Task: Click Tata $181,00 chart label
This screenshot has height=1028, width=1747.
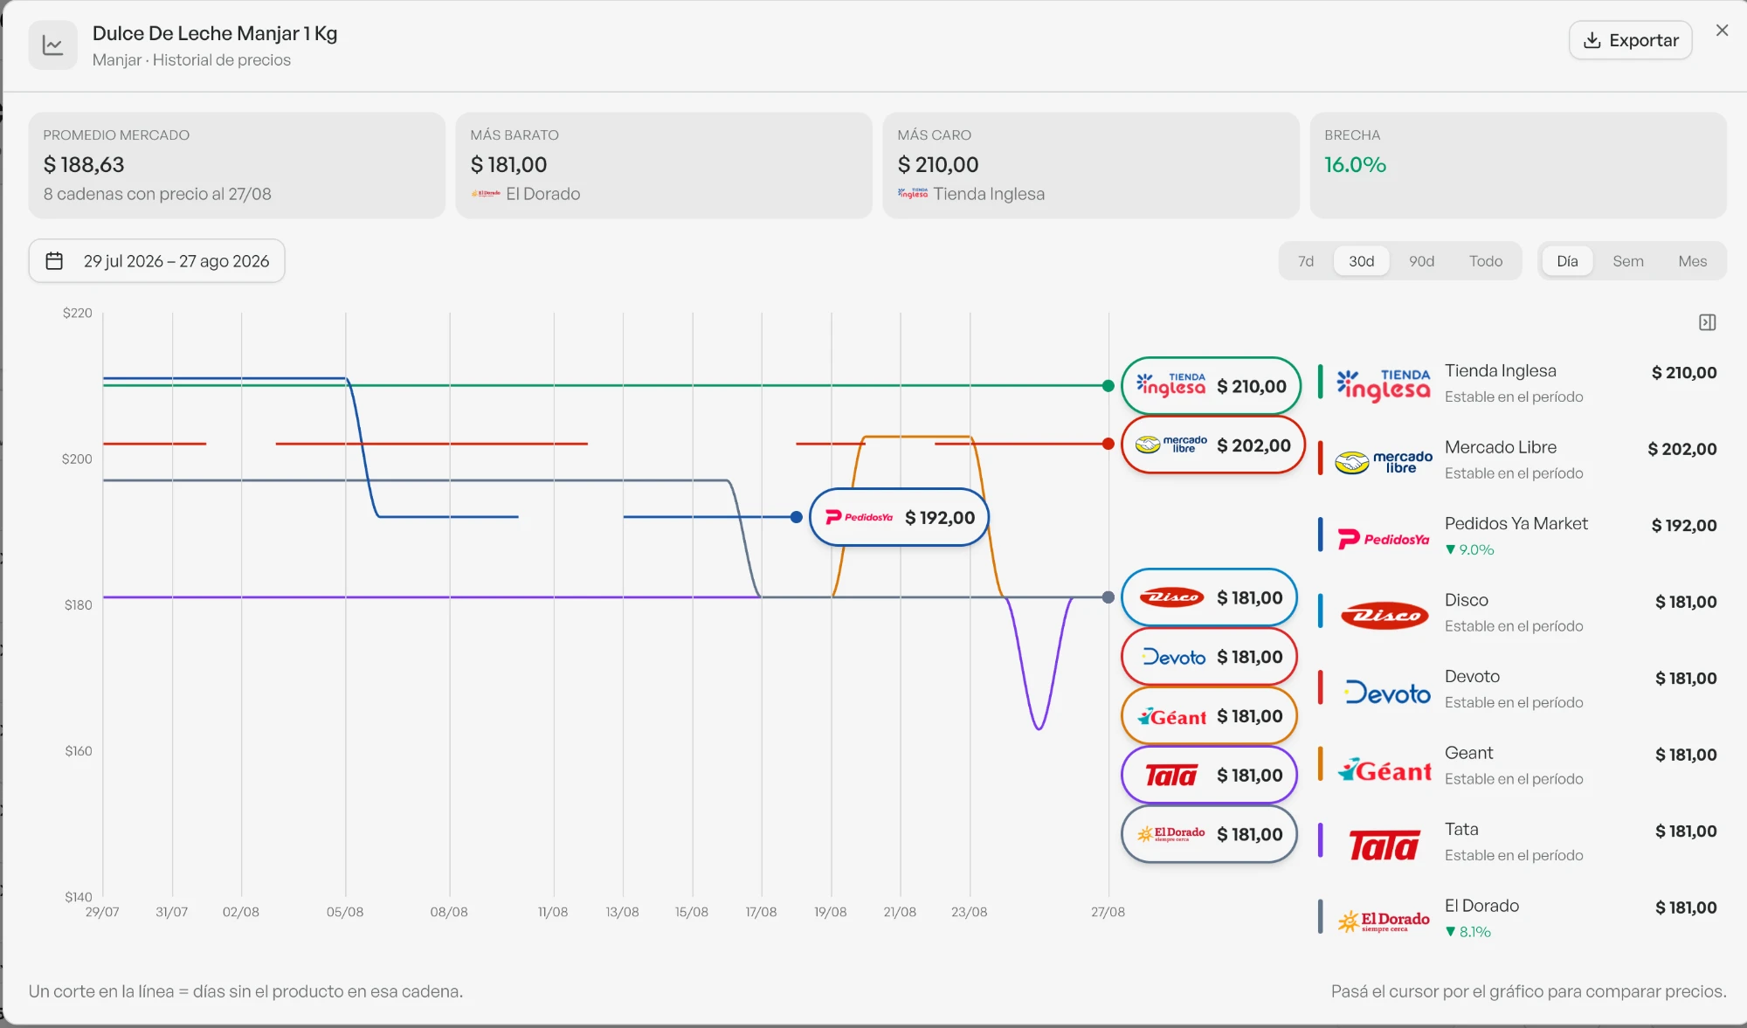Action: 1209,776
